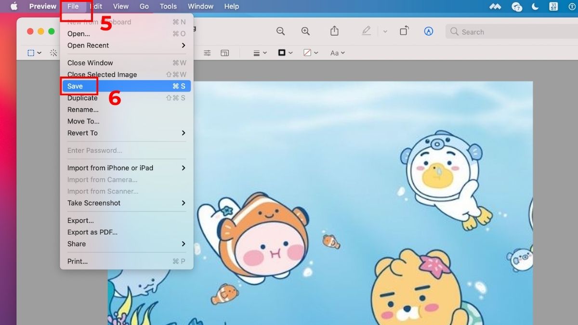Select the Instant Alpha tool
The width and height of the screenshot is (578, 325).
pos(53,53)
